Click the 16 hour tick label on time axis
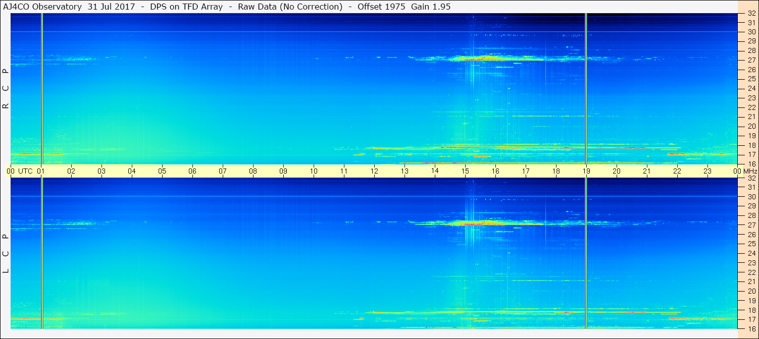759x339 pixels. [495, 171]
